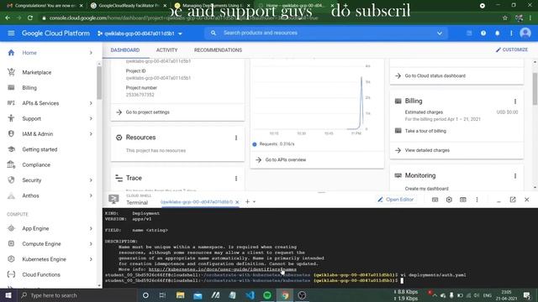538x302 pixels.
Task: Expand search bar dropdown arrow
Action: (x=440, y=34)
